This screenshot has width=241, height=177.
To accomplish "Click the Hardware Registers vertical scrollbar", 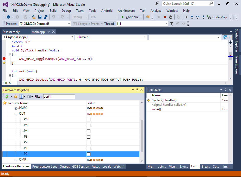I will point(142,132).
